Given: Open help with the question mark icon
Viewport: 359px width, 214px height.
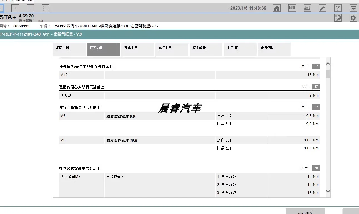Looking at the screenshot, I should 338,8.
